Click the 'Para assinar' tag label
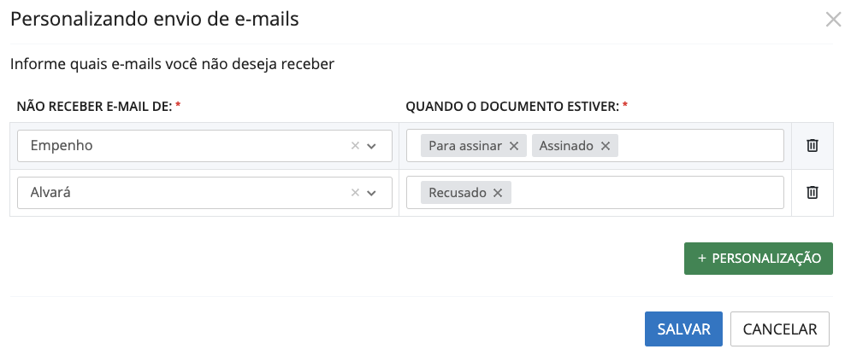This screenshot has height=355, width=845. coord(464,146)
